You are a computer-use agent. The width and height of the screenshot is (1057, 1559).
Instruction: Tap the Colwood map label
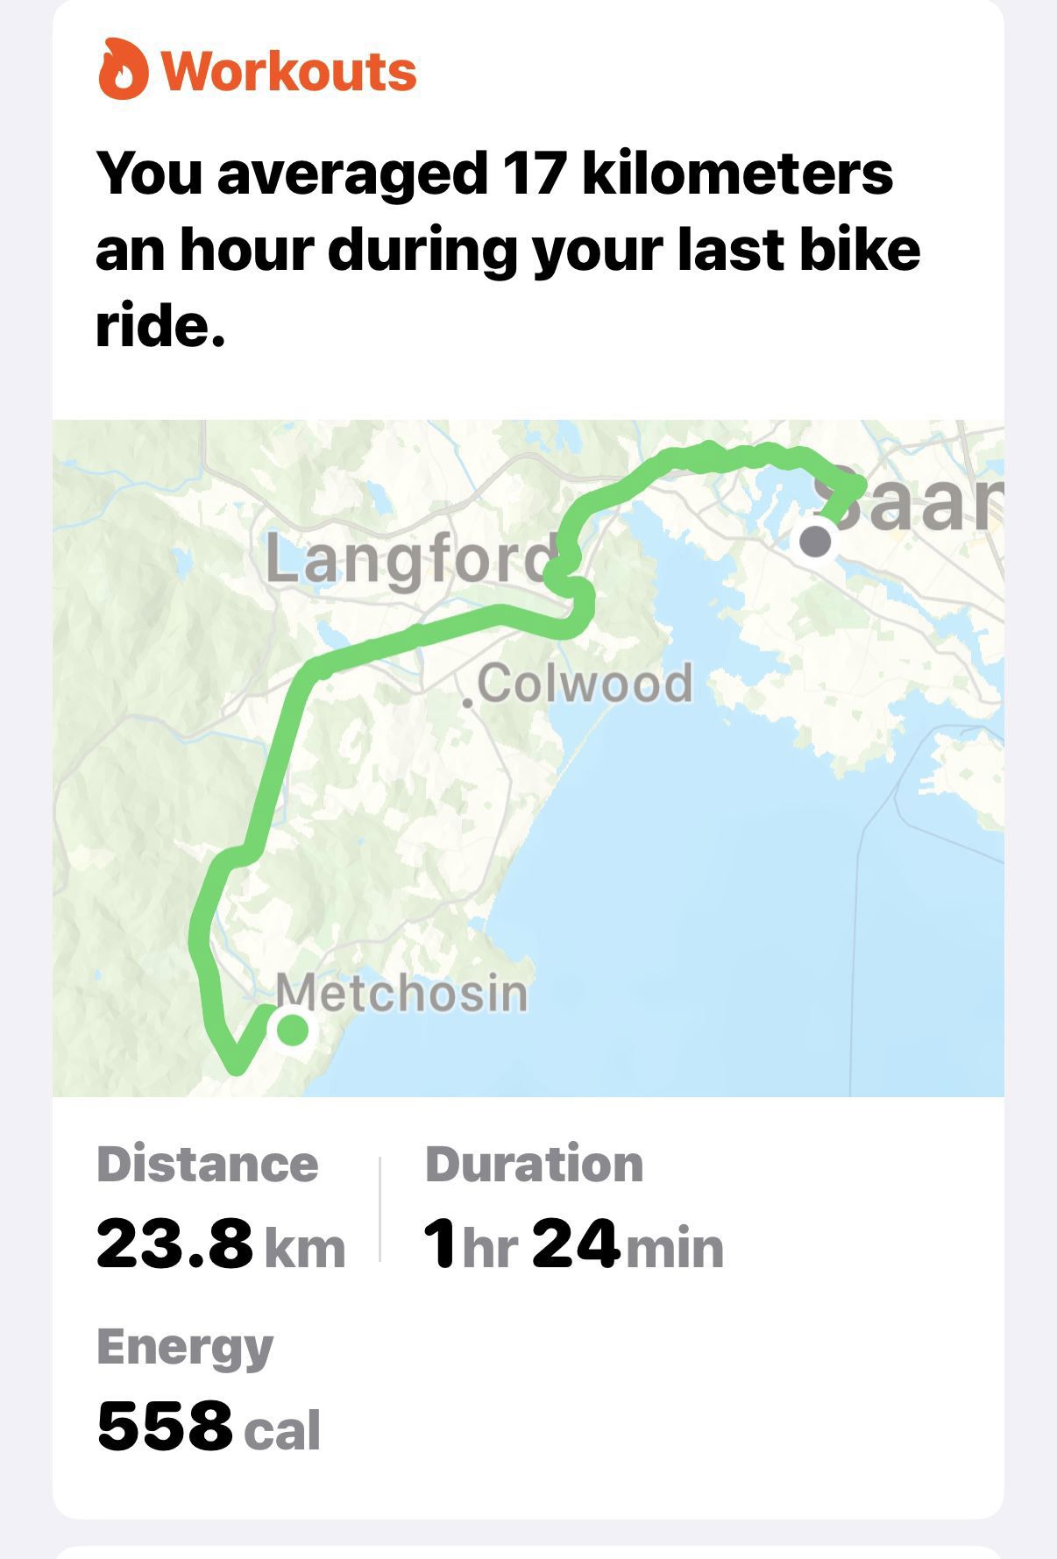tap(585, 684)
